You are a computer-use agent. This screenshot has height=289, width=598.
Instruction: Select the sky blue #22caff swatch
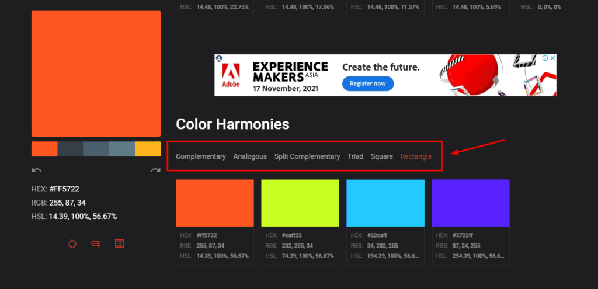click(x=385, y=203)
